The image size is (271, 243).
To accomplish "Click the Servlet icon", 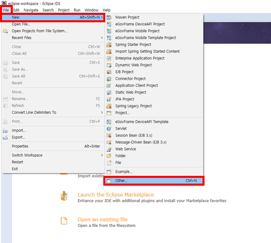I will click(x=109, y=129).
